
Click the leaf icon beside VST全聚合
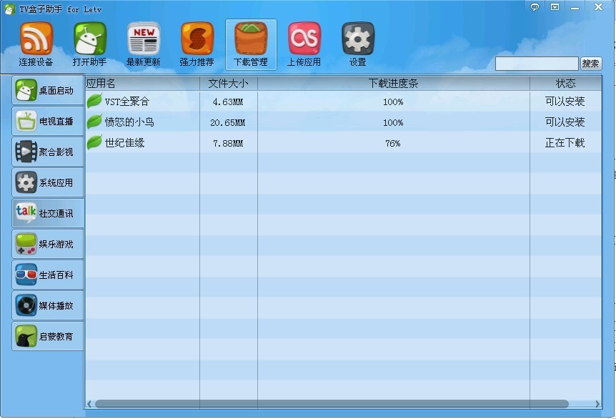(x=94, y=101)
